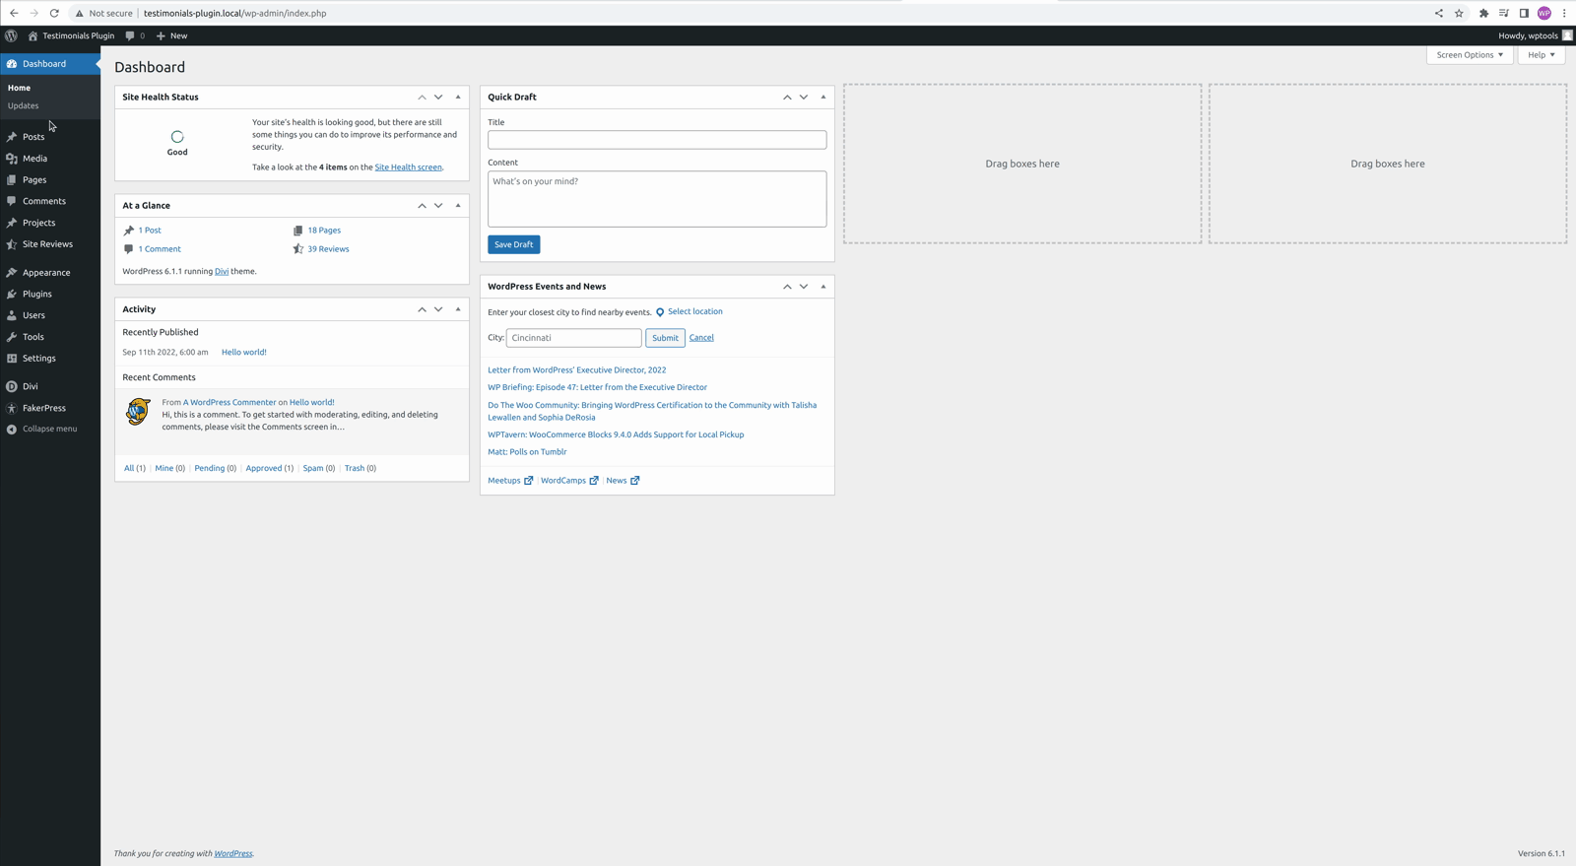Click the City input field
The image size is (1576, 866).
click(574, 338)
